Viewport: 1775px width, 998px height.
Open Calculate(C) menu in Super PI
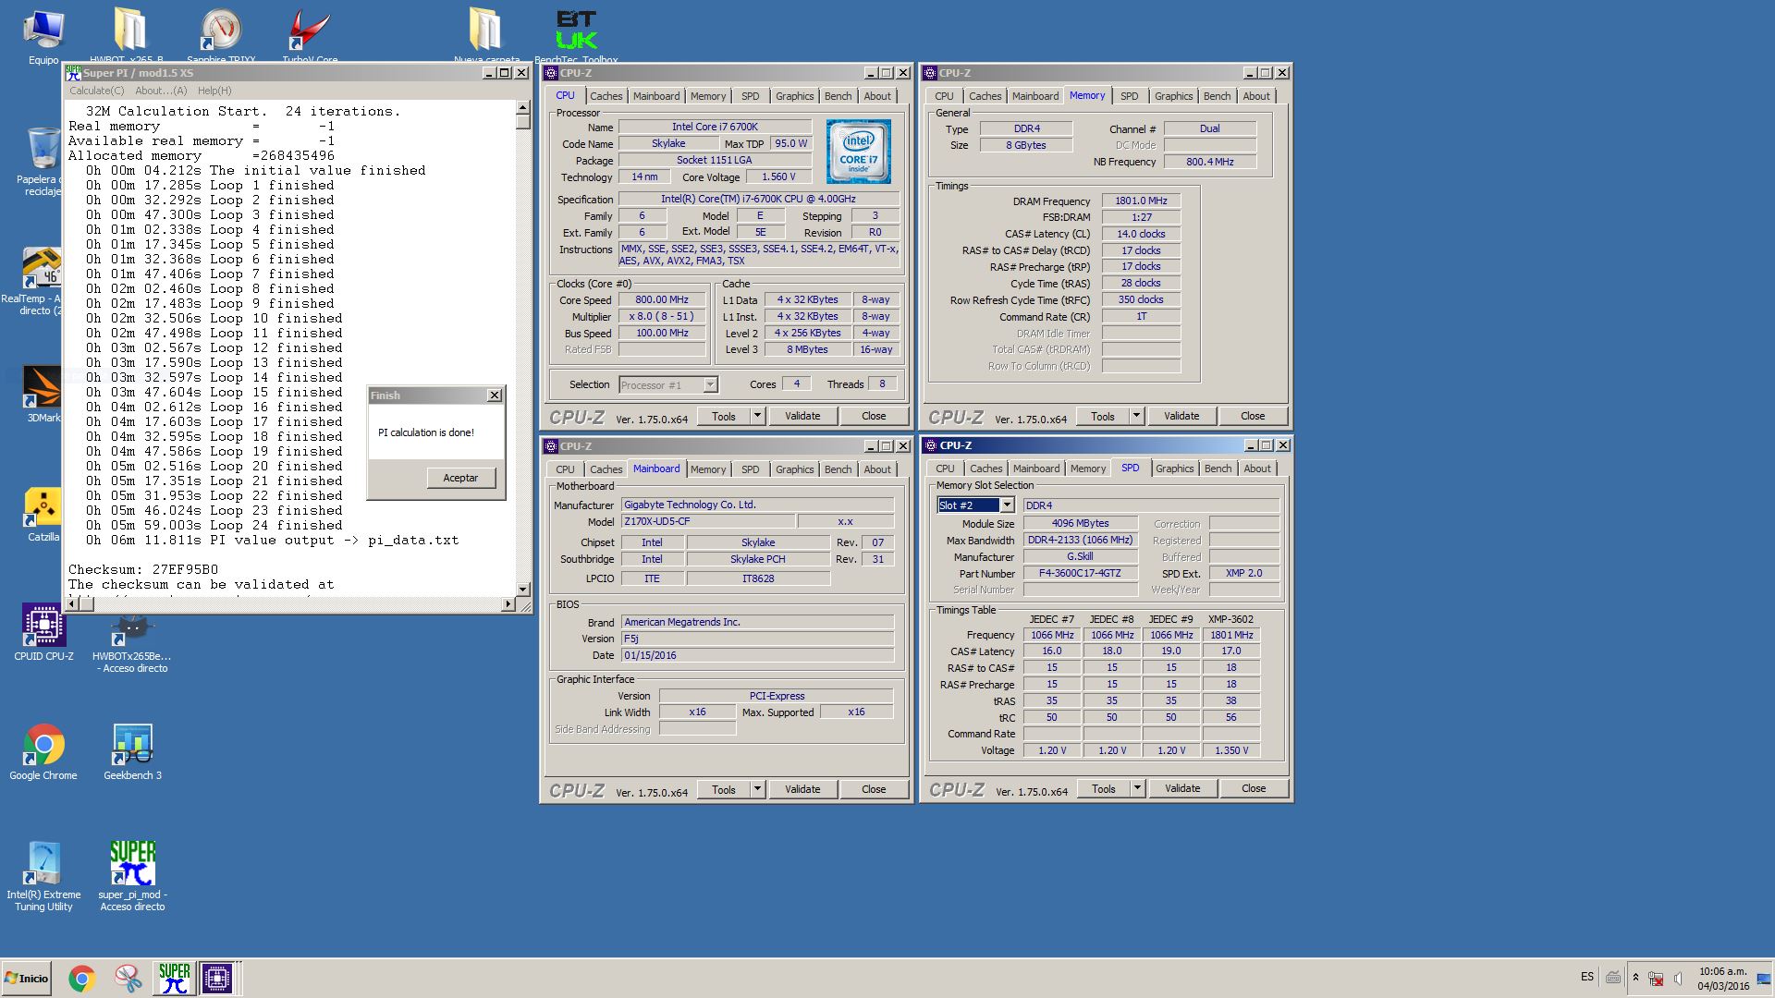(96, 91)
